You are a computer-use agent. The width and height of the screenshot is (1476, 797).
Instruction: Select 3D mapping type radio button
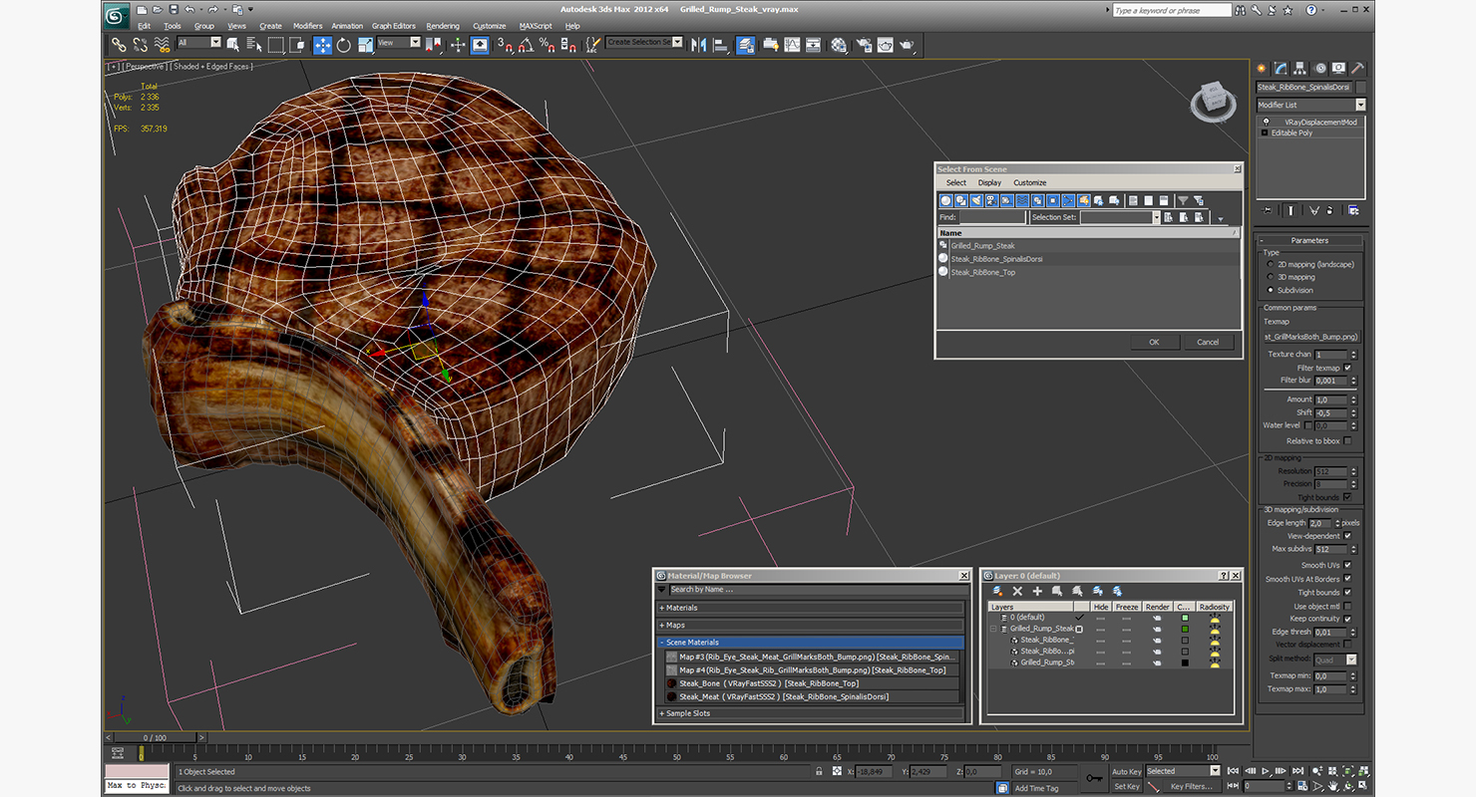click(x=1270, y=277)
